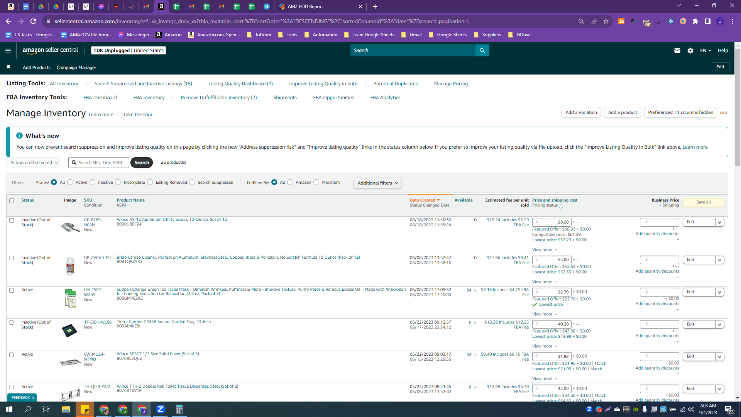Go back with browser back arrow
This screenshot has width=741, height=417.
coord(8,21)
